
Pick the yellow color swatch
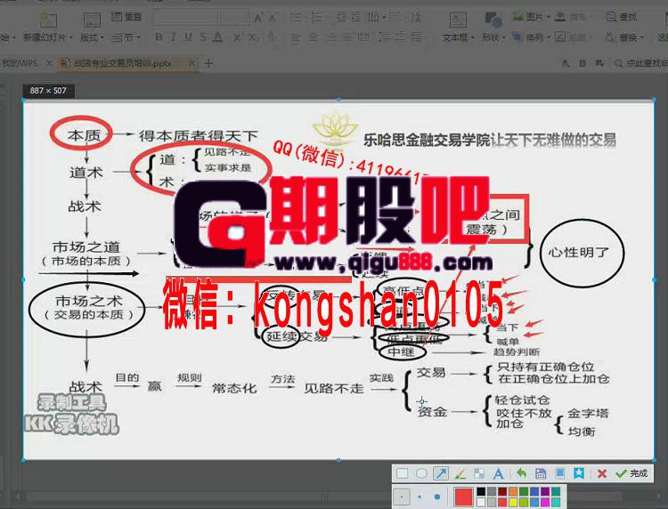point(513,503)
